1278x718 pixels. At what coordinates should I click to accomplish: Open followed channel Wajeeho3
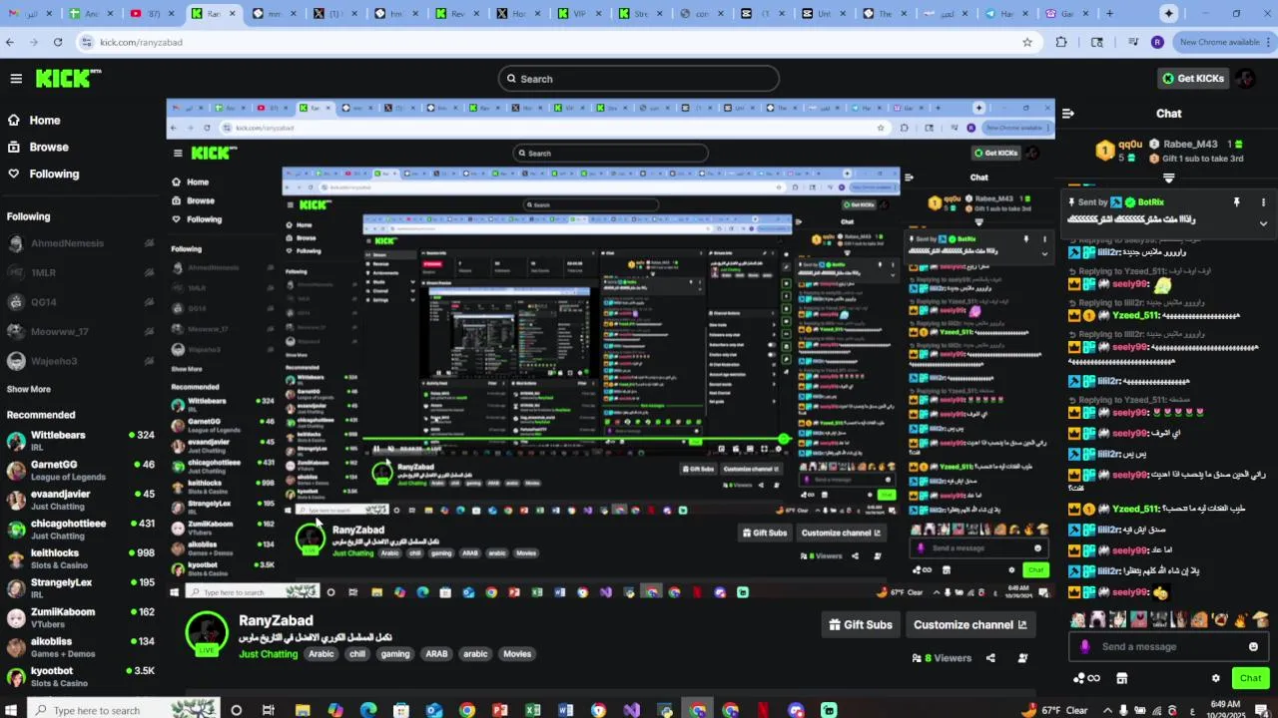78,361
